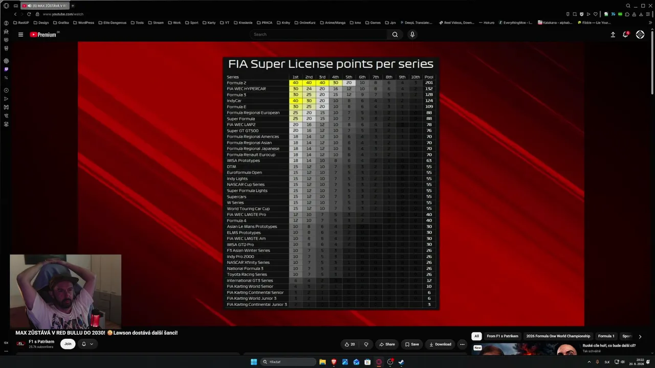
Task: Open File Explorer from the taskbar
Action: tap(322, 362)
